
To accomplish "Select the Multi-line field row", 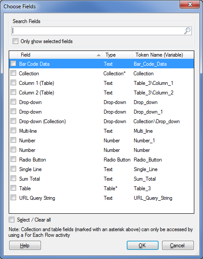I will (x=101, y=131).
